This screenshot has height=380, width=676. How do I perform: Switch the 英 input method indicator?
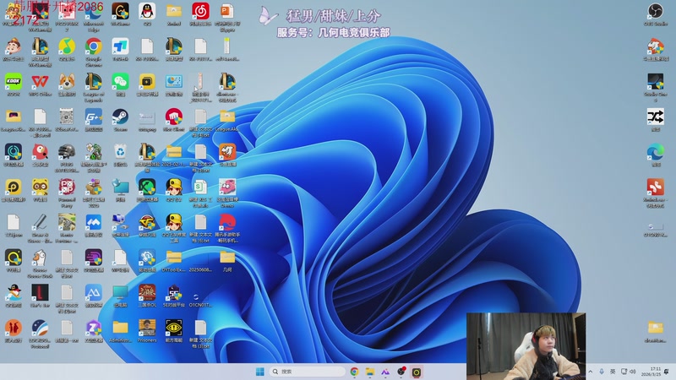[613, 372]
